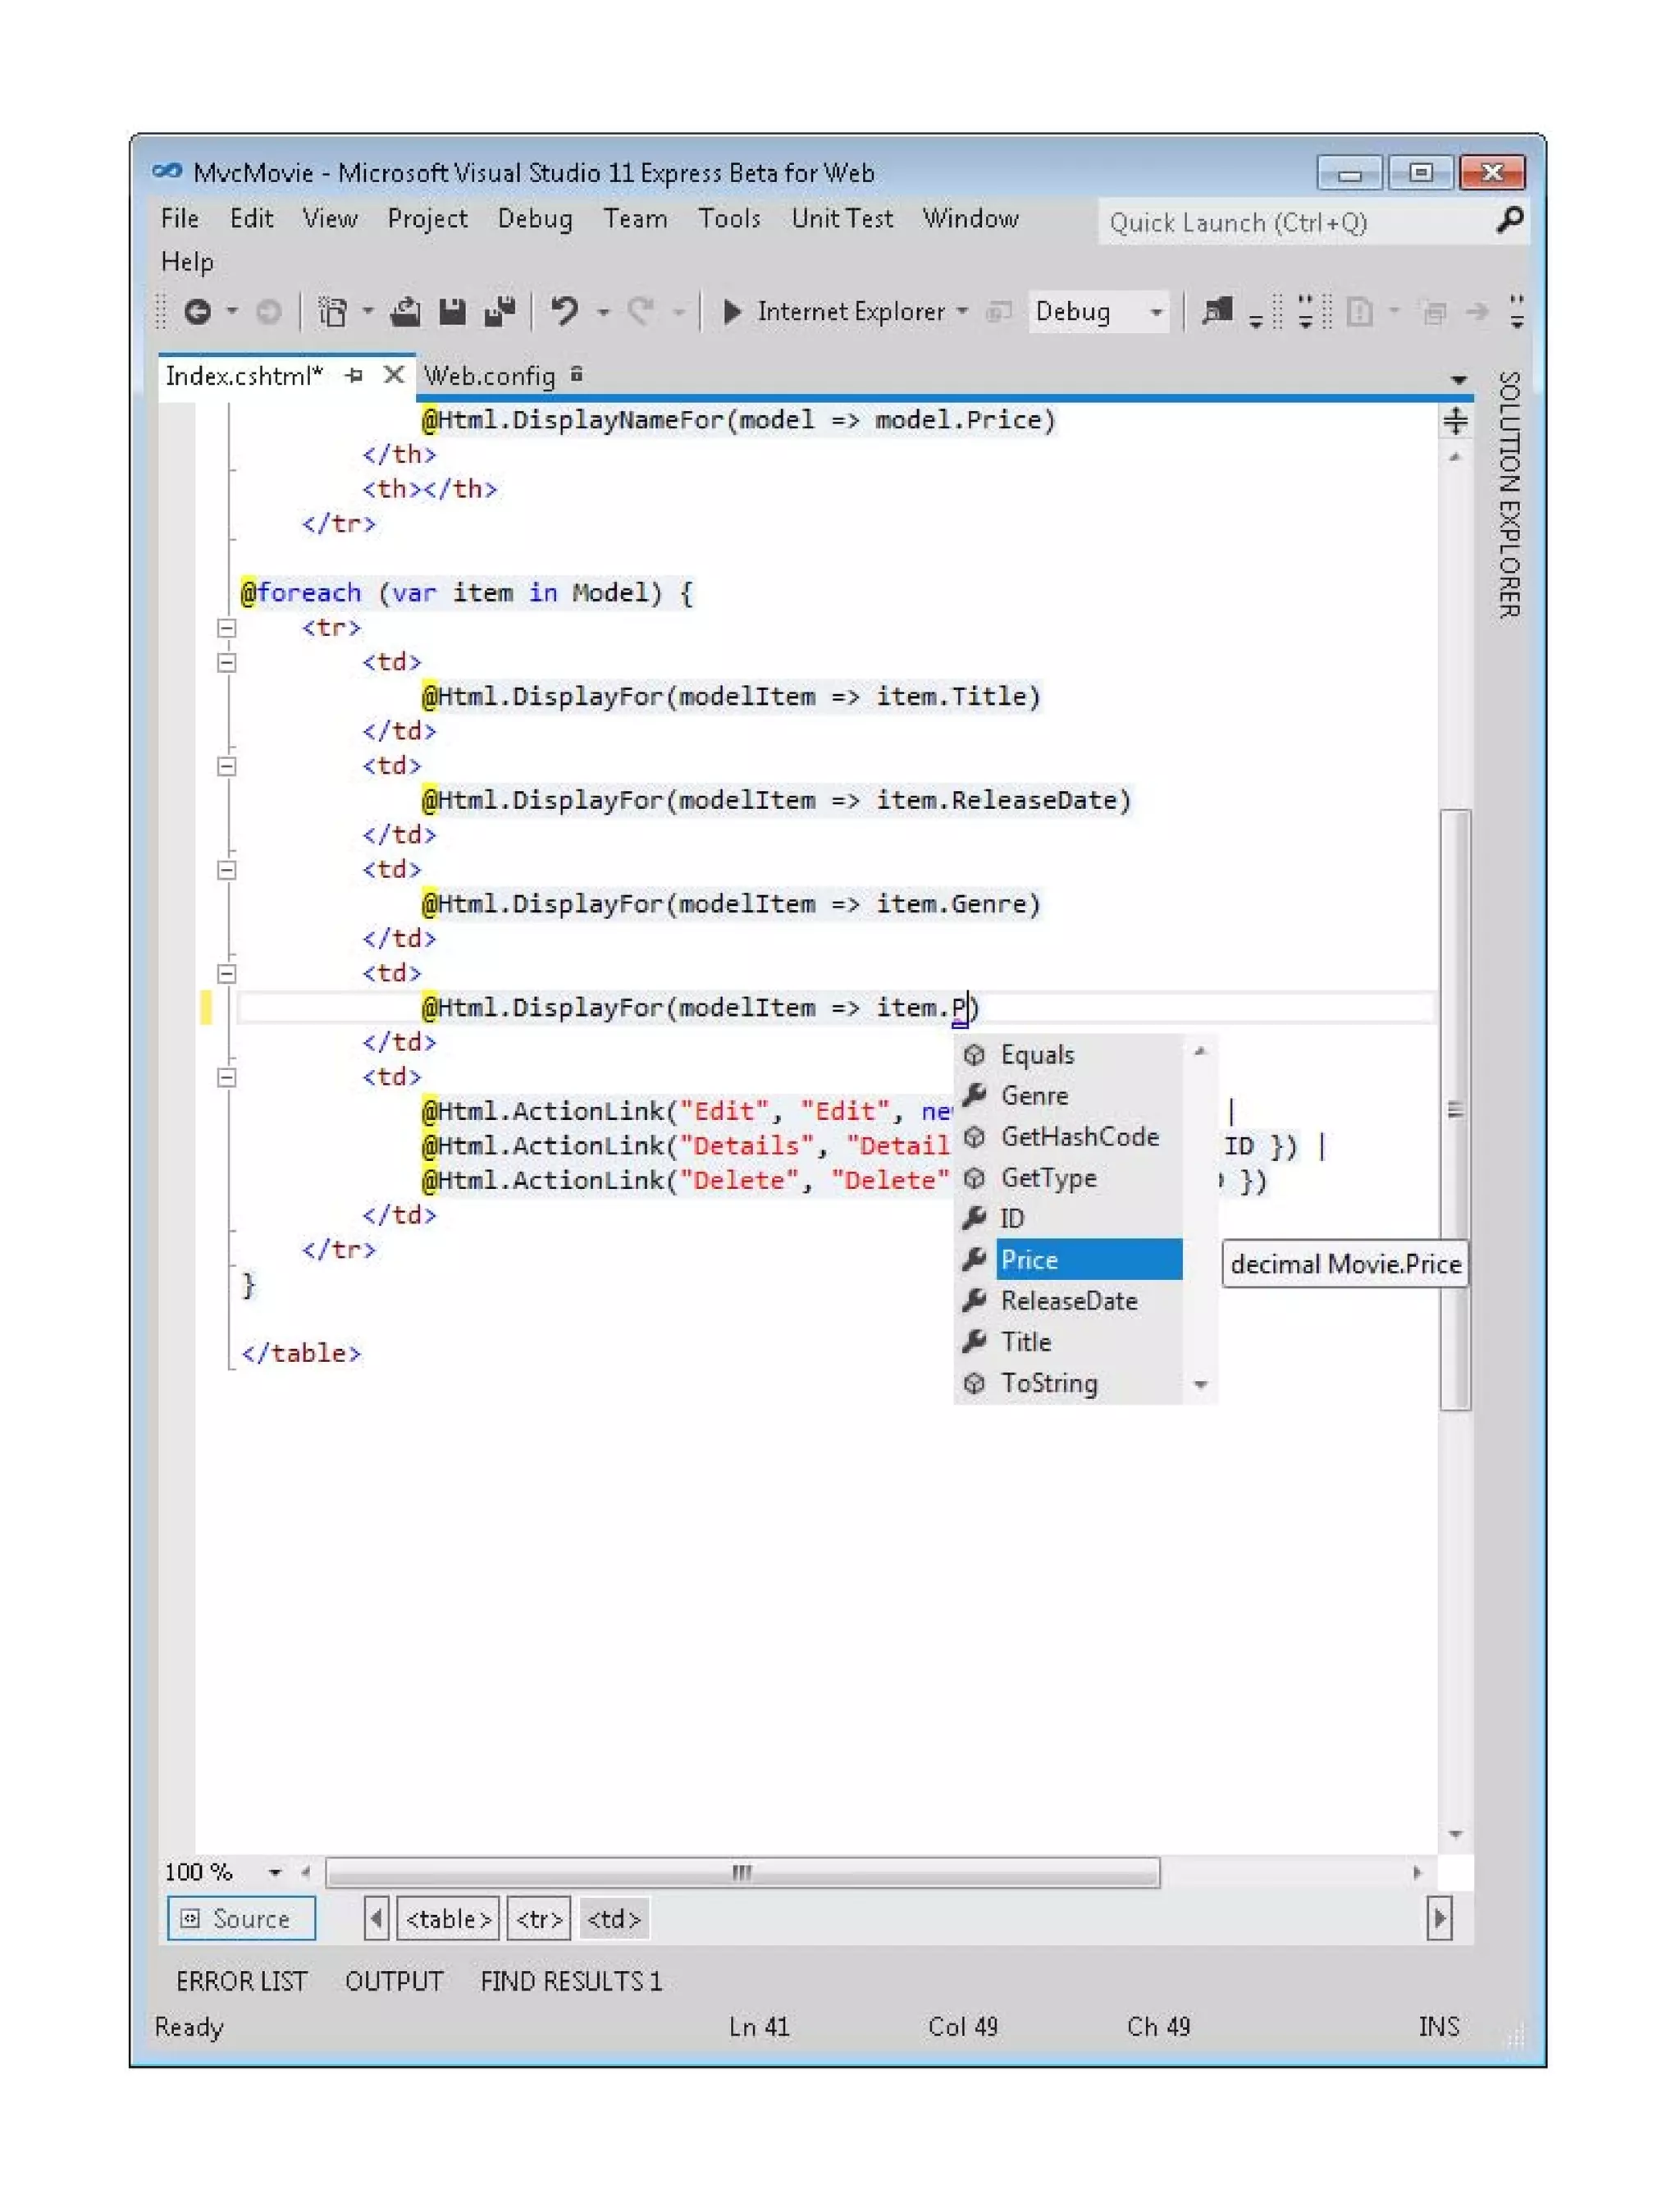Open the zoom level 100 % dropdown
The image size is (1680, 2199).
click(275, 1873)
